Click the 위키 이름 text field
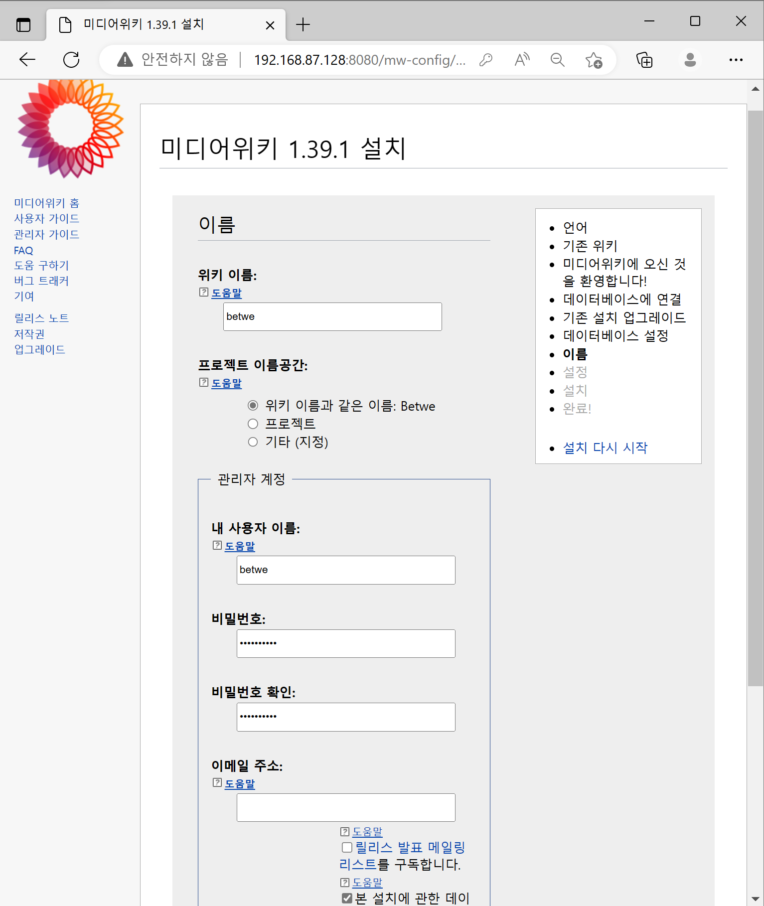The image size is (764, 906). click(x=332, y=316)
